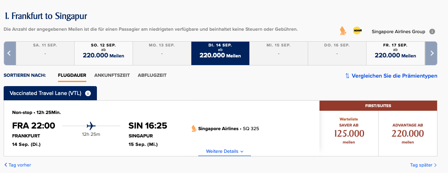Image resolution: width=448 pixels, height=173 pixels.
Task: Click Tag vorher link
Action: click(18, 165)
